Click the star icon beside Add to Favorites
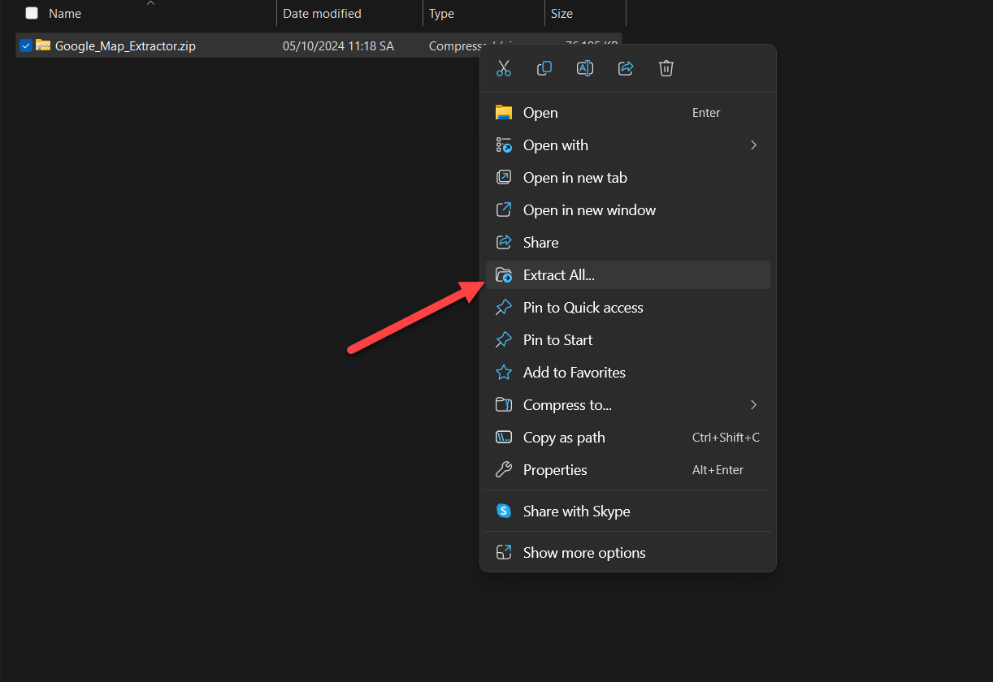The width and height of the screenshot is (993, 682). pyautogui.click(x=504, y=372)
